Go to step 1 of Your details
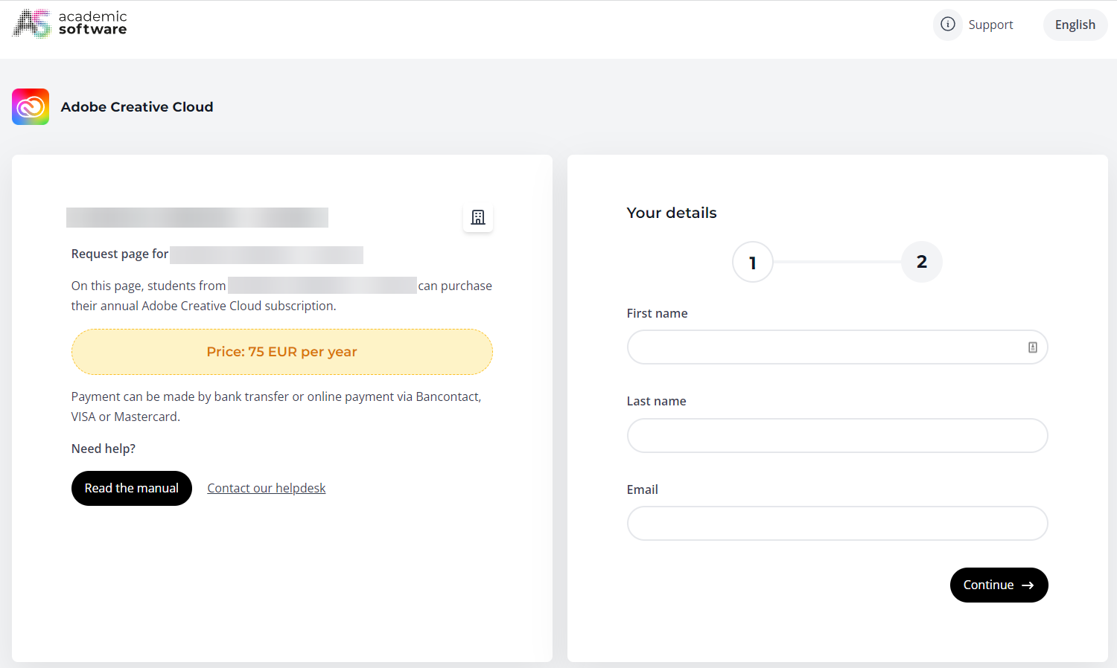The height and width of the screenshot is (668, 1117). (x=752, y=262)
